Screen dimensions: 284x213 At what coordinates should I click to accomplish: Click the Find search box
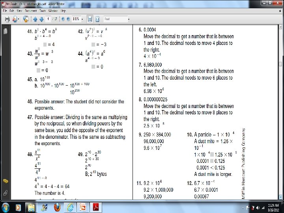pyautogui.click(x=116, y=19)
